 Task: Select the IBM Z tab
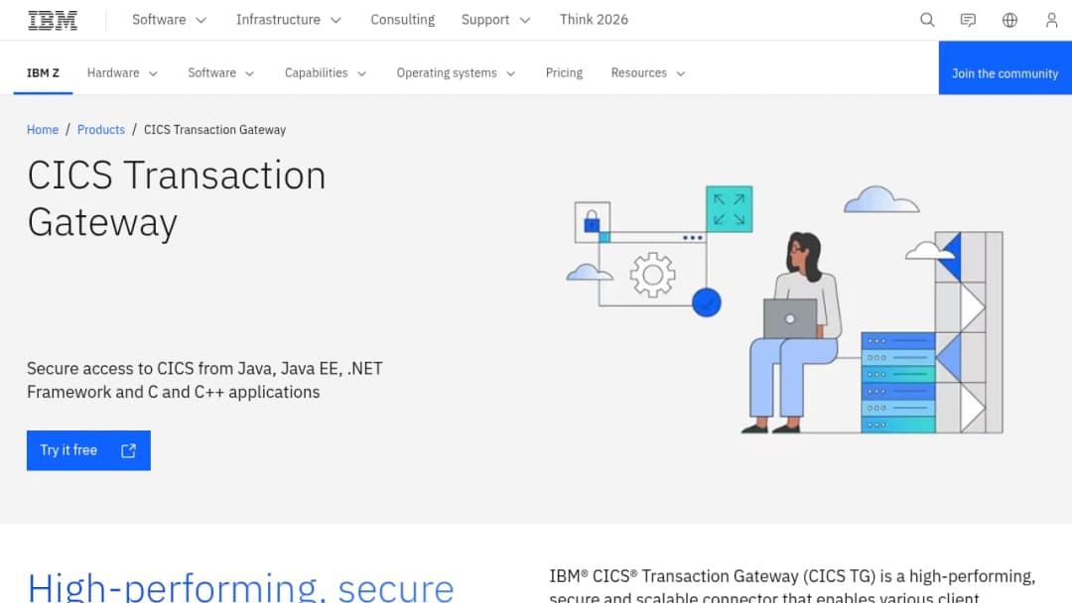pyautogui.click(x=43, y=73)
